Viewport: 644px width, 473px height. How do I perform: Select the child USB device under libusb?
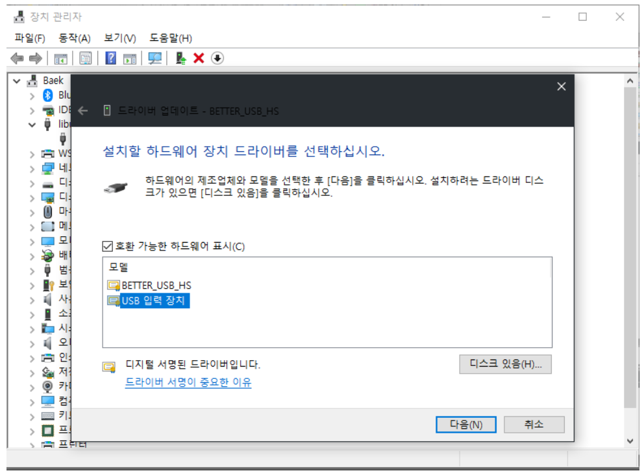(x=63, y=139)
